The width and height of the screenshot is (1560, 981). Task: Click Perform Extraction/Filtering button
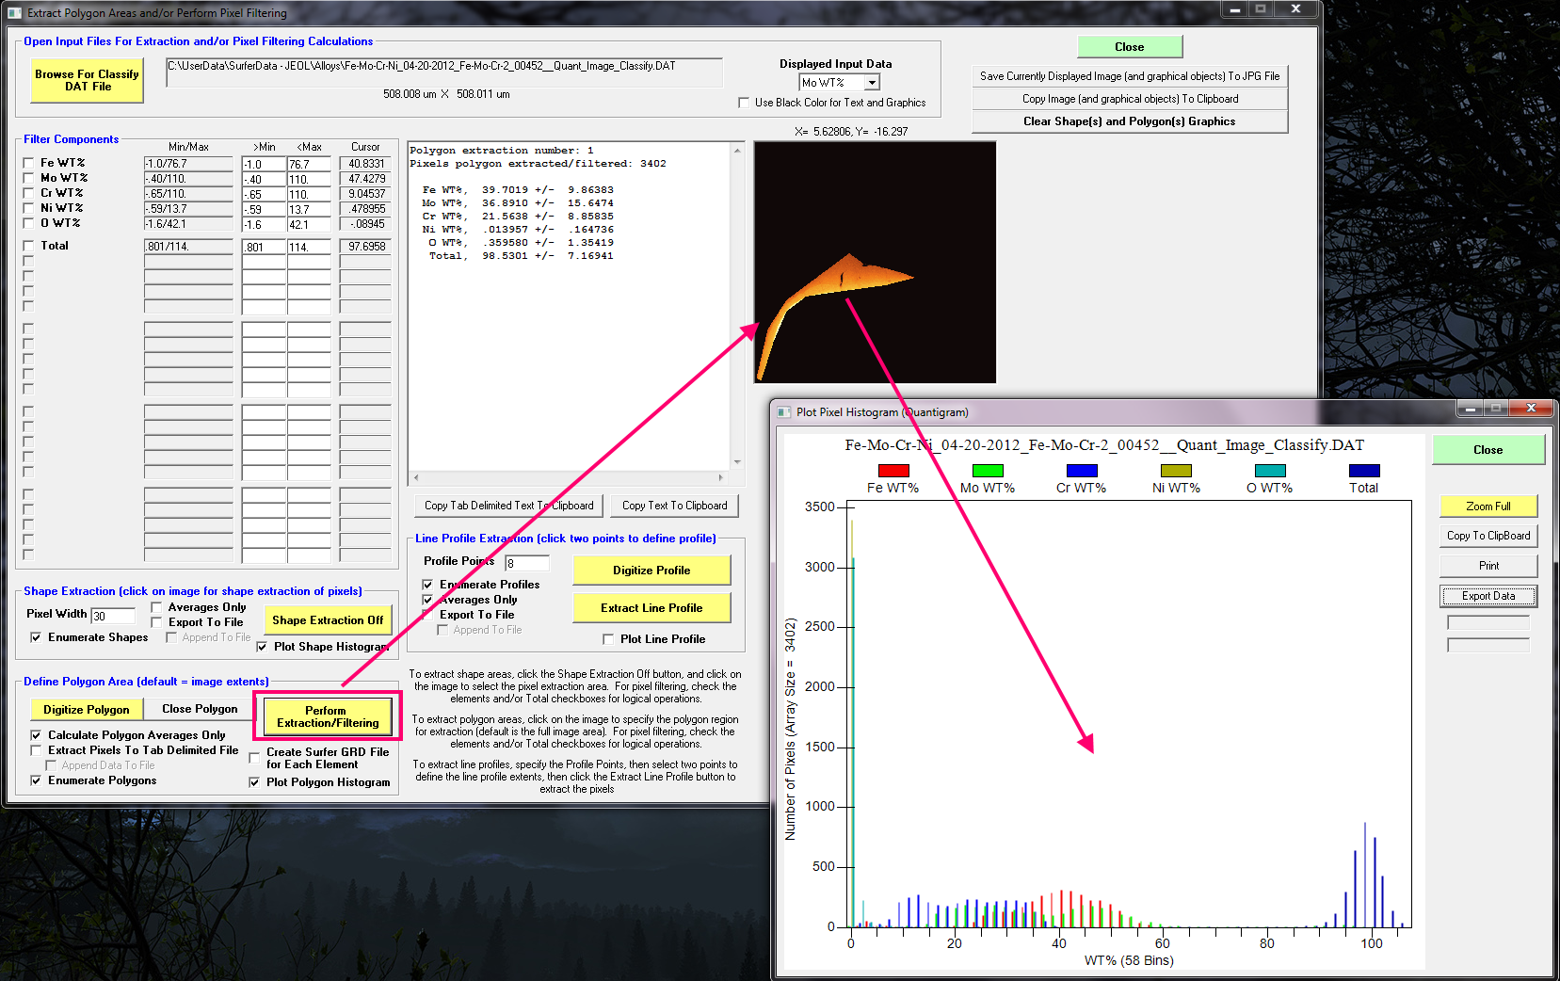pos(328,717)
